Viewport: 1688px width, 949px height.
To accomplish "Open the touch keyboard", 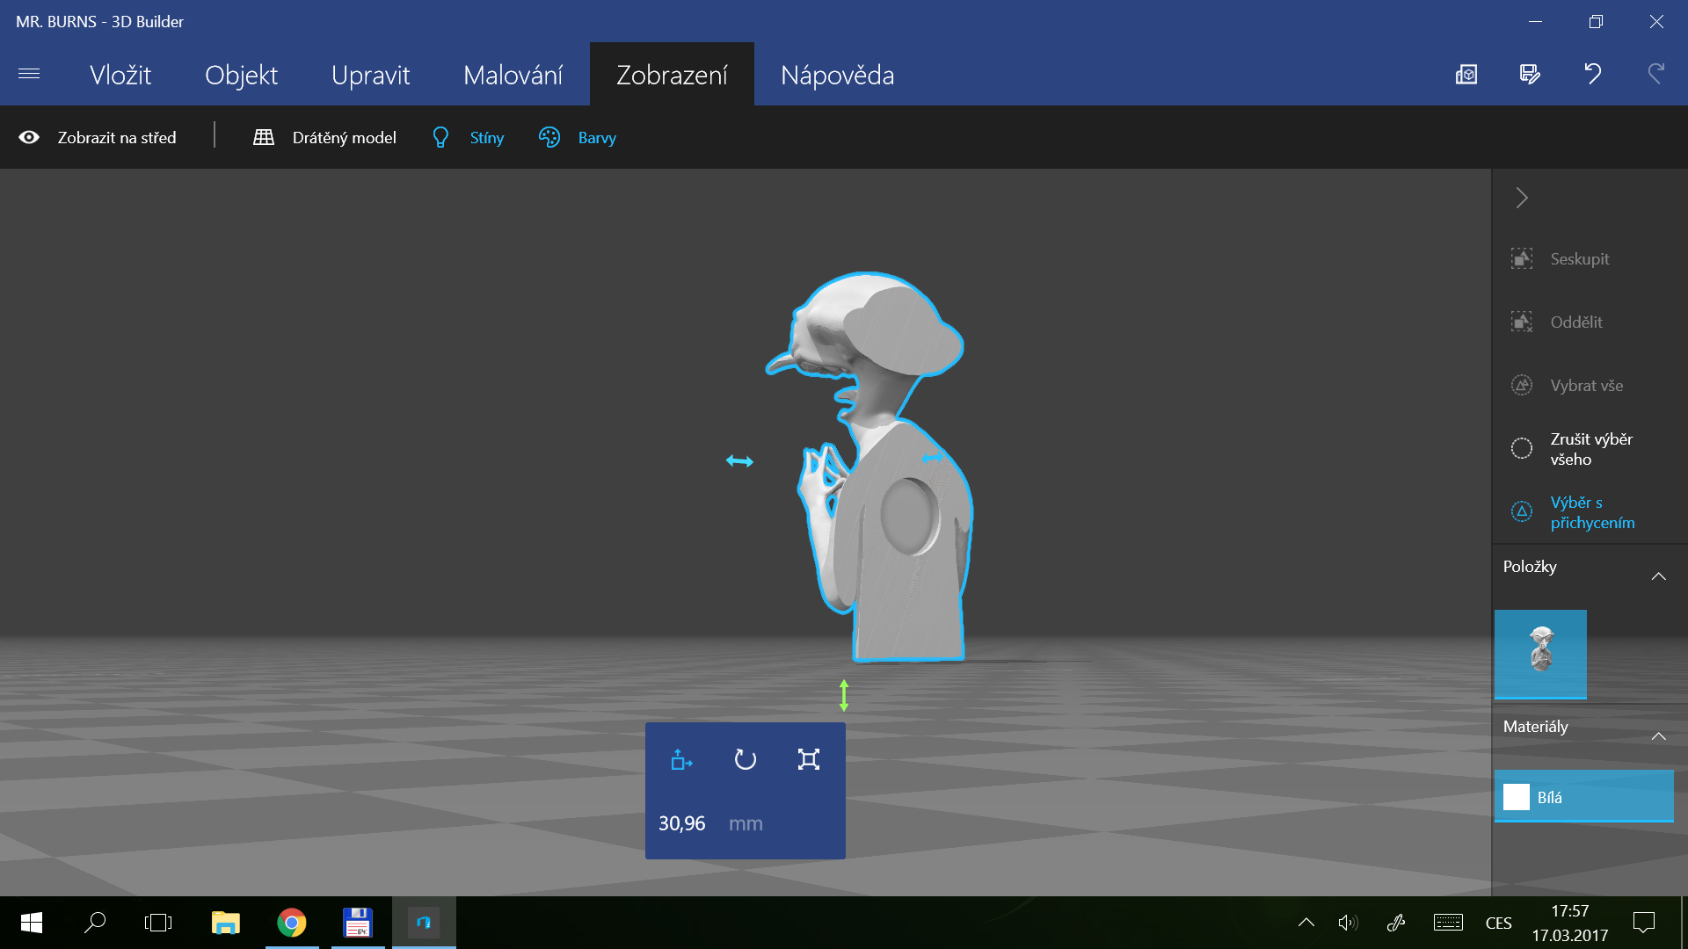I will click(x=1448, y=923).
